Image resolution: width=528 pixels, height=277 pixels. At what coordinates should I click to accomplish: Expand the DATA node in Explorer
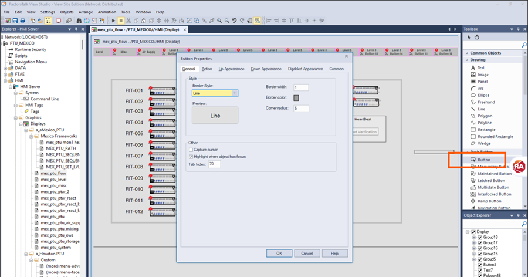5,68
